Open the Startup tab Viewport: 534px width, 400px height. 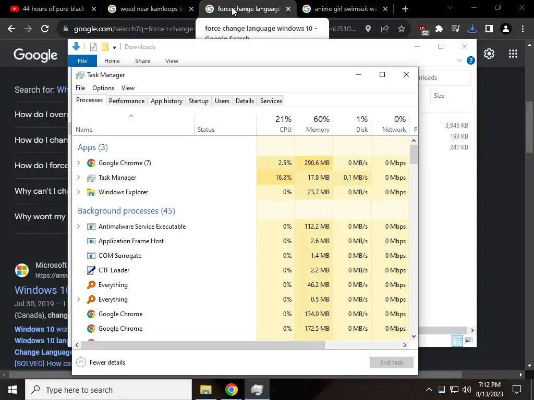point(199,101)
